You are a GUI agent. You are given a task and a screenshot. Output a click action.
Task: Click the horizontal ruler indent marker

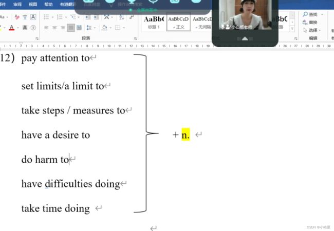point(21,45)
